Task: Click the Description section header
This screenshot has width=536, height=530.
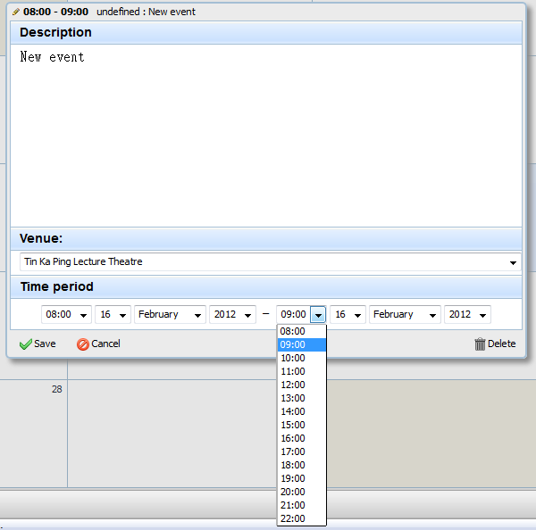Action: 266,32
